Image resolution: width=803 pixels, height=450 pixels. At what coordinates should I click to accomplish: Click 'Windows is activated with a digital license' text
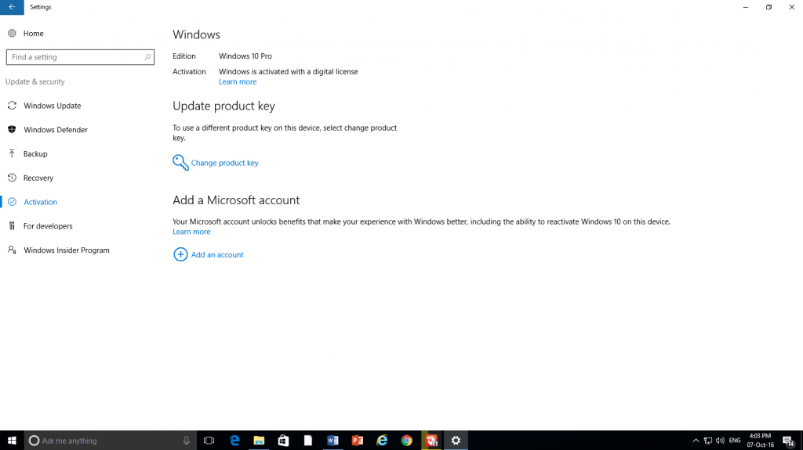pyautogui.click(x=289, y=71)
